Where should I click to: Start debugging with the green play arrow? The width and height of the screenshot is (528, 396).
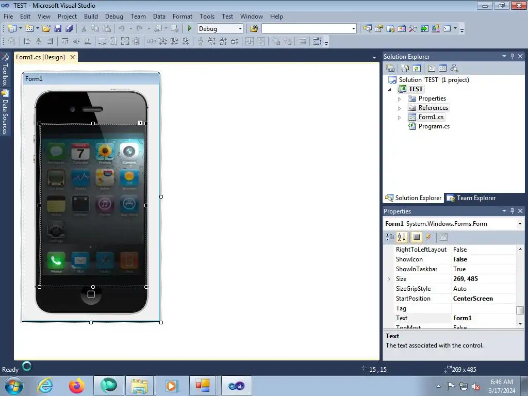click(x=189, y=29)
